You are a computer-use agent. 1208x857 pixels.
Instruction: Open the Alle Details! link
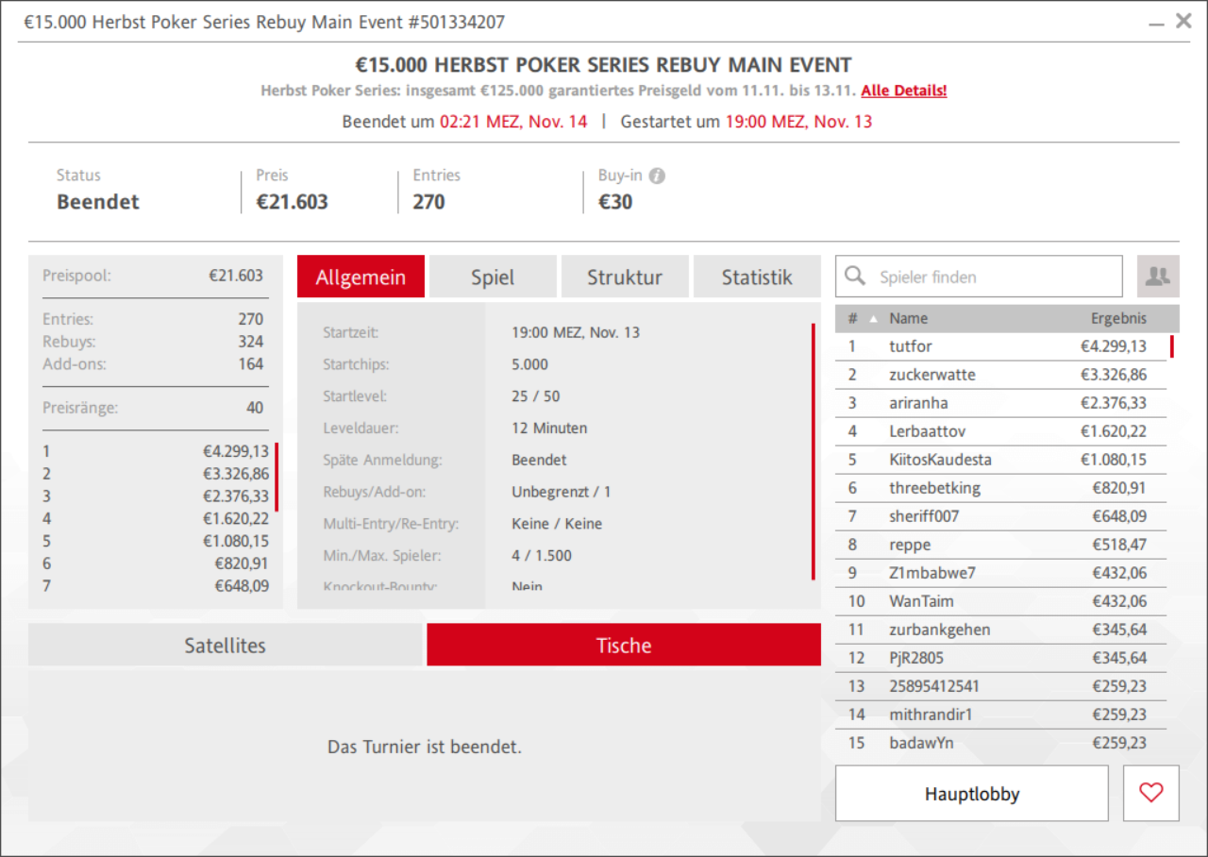coord(903,91)
